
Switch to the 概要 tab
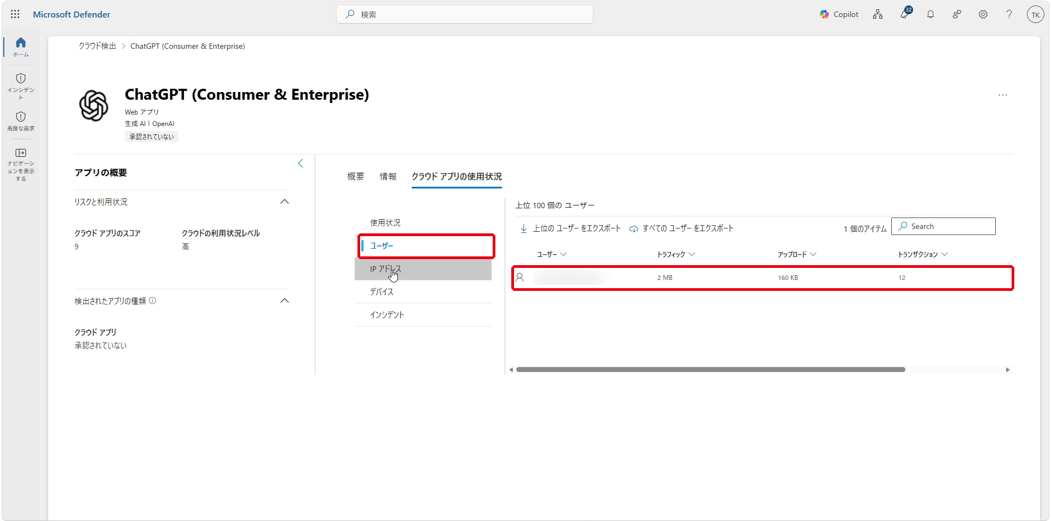coord(356,176)
